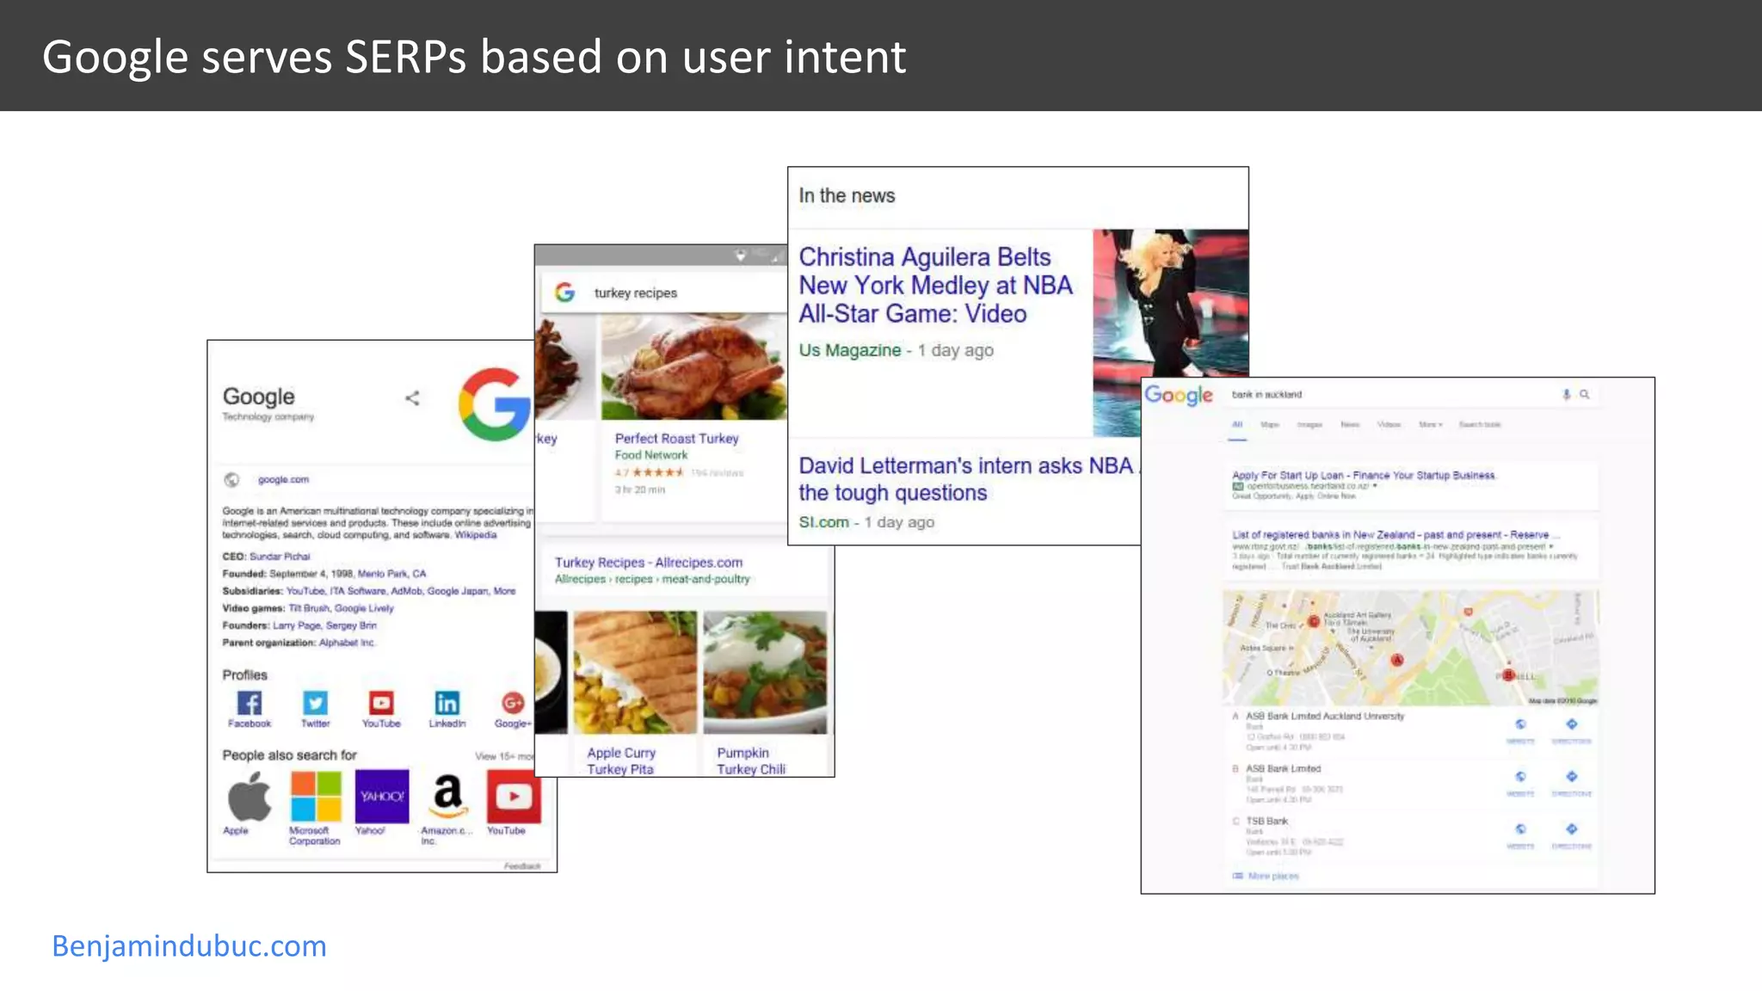
Task: Expand the More dropdown in search tabs
Action: [x=1430, y=425]
